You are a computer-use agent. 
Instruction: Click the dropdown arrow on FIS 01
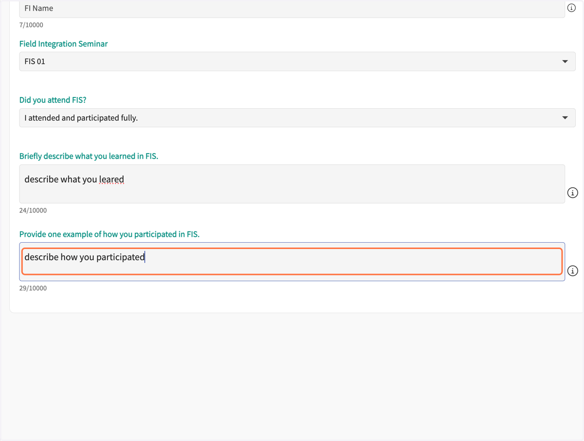(x=565, y=61)
